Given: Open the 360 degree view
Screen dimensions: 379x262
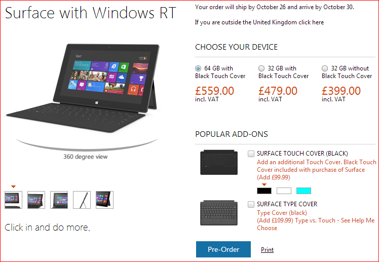Looking at the screenshot, I should tap(85, 157).
